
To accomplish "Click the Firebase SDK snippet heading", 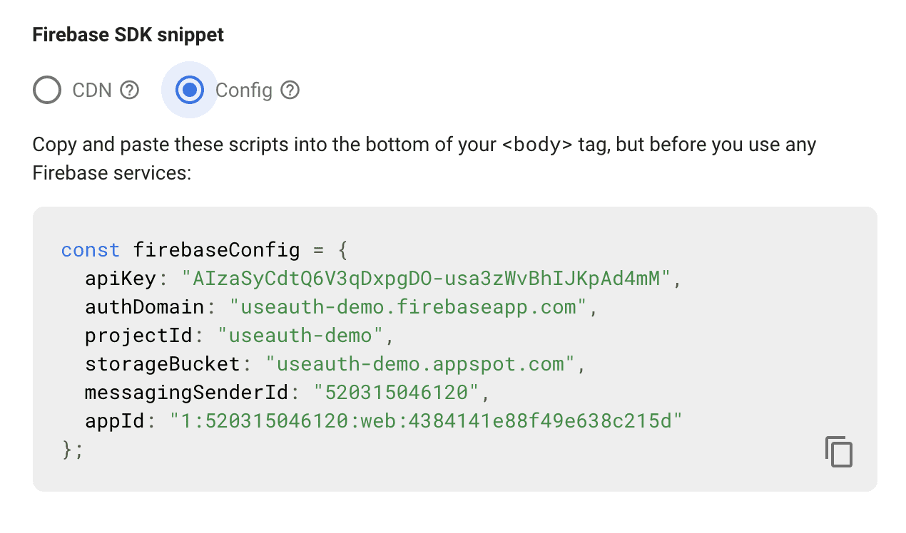I will pyautogui.click(x=128, y=35).
